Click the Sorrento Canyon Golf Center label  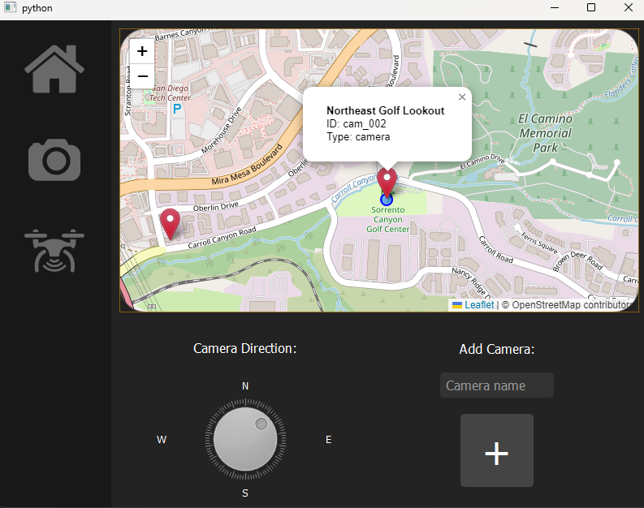point(387,220)
